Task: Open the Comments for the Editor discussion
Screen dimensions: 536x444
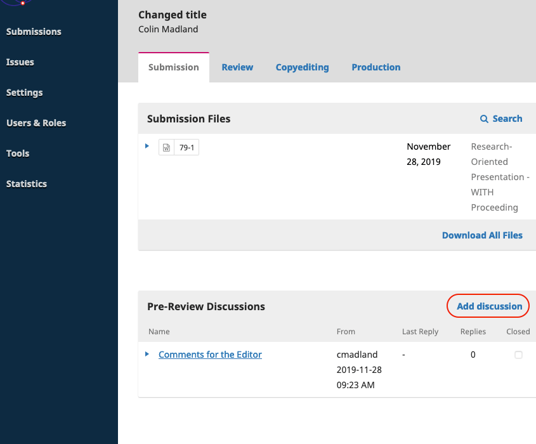Action: [x=210, y=355]
